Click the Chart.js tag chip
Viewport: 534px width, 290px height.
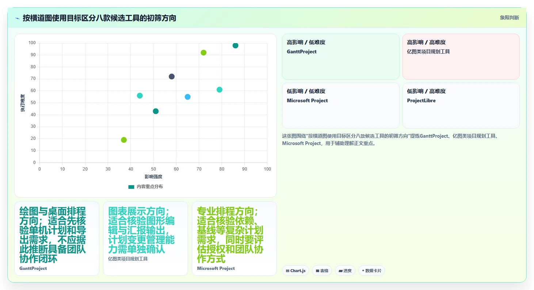tap(295, 271)
